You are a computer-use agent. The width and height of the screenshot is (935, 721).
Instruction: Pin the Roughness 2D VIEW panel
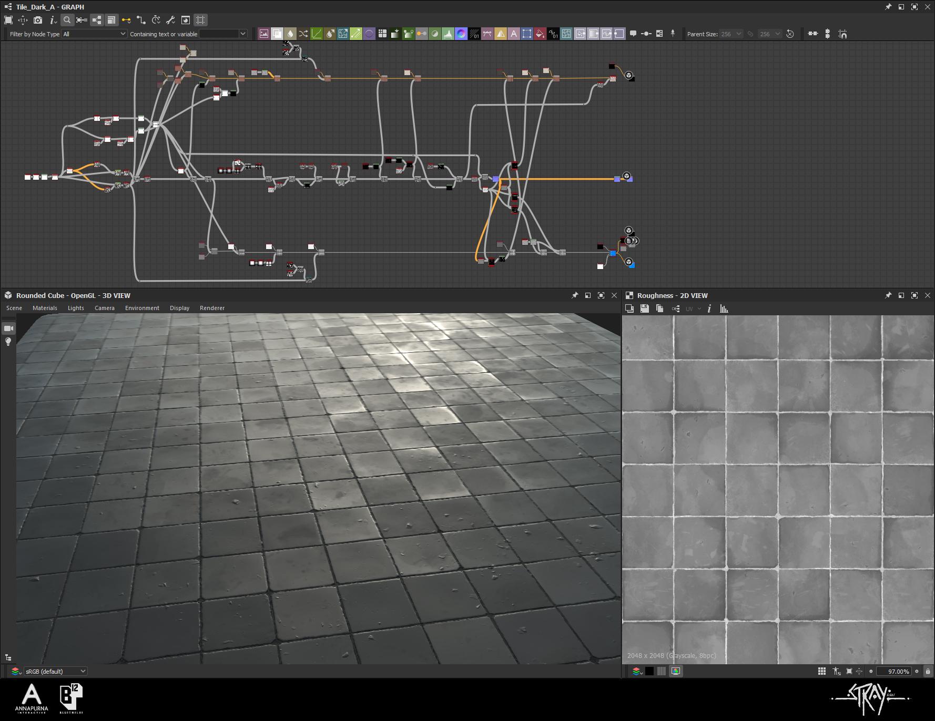tap(888, 295)
